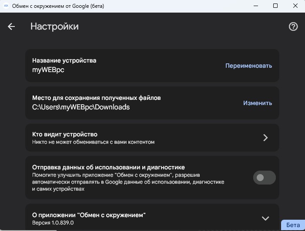The width and height of the screenshot is (305, 231).
Task: Click Никто не может обмениваться с вами контентом
Action: [x=94, y=142]
